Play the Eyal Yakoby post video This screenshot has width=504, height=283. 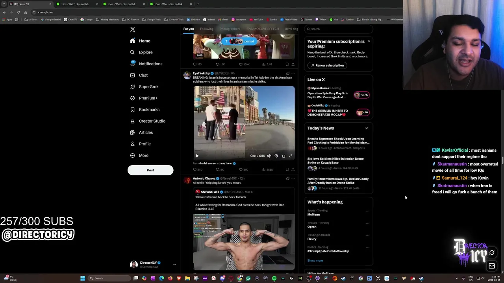click(197, 156)
